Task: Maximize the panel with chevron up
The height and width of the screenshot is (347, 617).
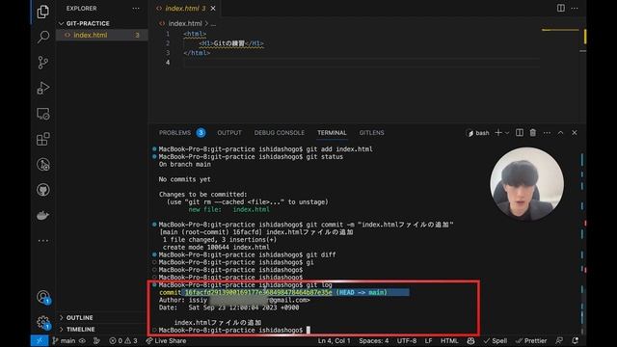Action: [x=560, y=133]
